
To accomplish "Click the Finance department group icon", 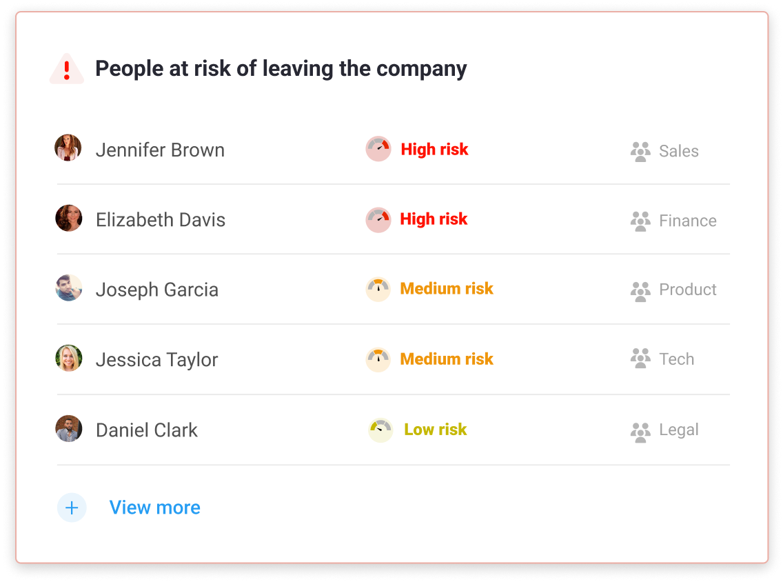I will click(x=640, y=221).
